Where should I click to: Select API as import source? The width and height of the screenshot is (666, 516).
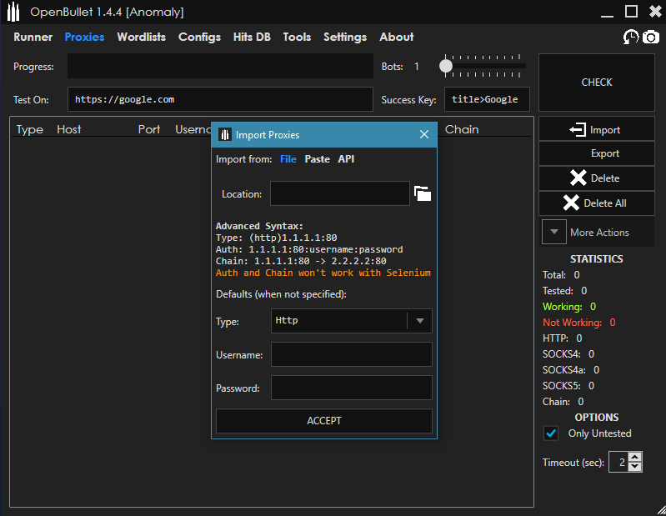(346, 159)
